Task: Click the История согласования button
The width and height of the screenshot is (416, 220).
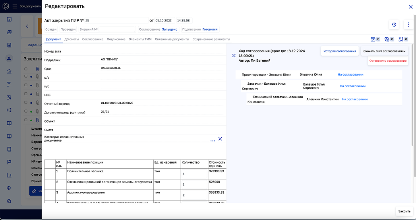Action: tap(339, 51)
